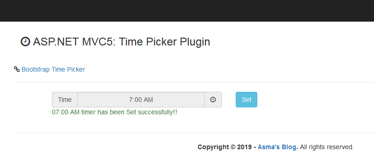Screen dimensions: 374x168
Task: Click the green timer set success message
Action: (114, 112)
